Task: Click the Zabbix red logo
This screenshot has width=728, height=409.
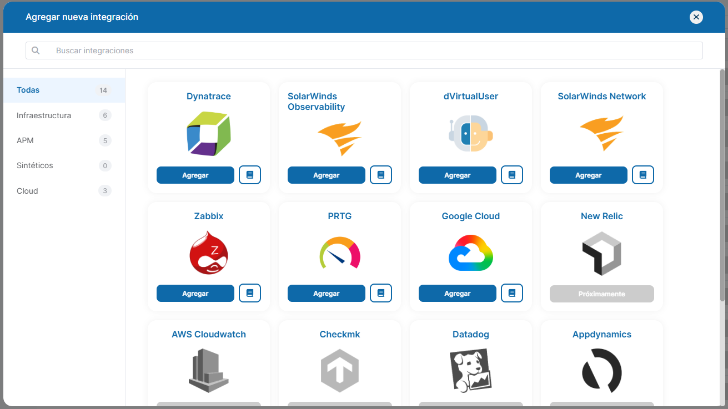Action: tap(209, 253)
